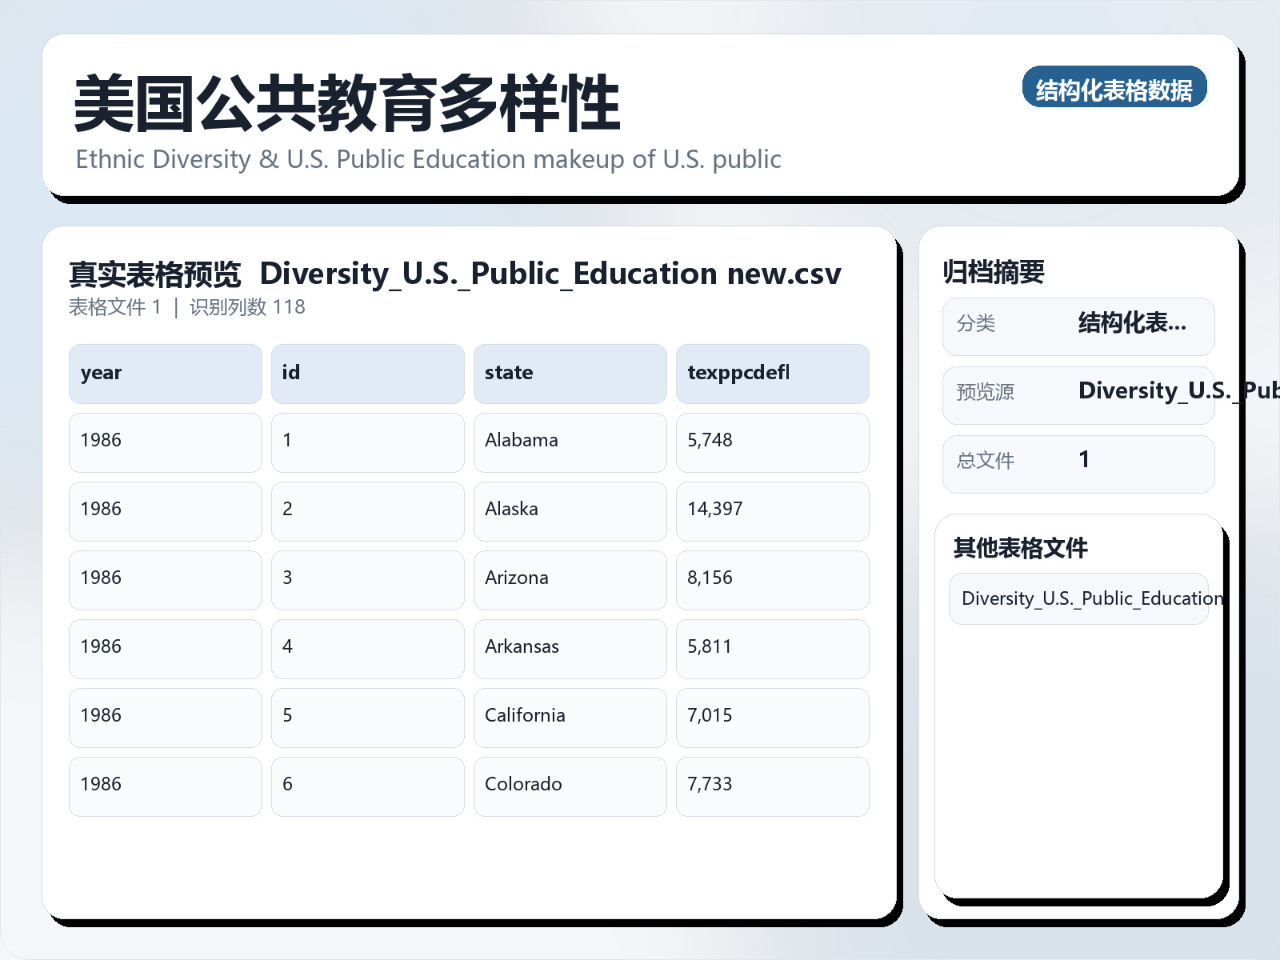Click the texppcdefl column header

click(773, 373)
